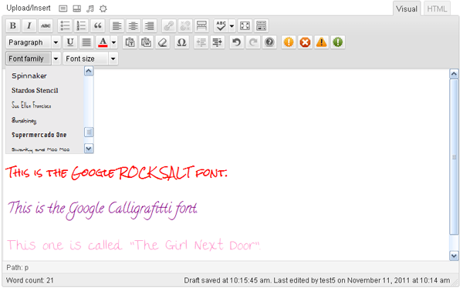
Task: Open text color picker dropdown arrow
Action: click(113, 42)
